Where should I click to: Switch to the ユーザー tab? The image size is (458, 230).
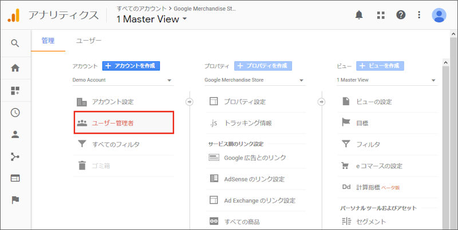coord(89,41)
